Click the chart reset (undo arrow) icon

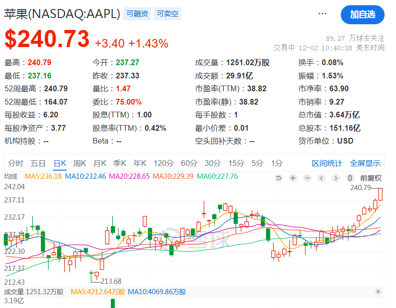[x=279, y=178]
